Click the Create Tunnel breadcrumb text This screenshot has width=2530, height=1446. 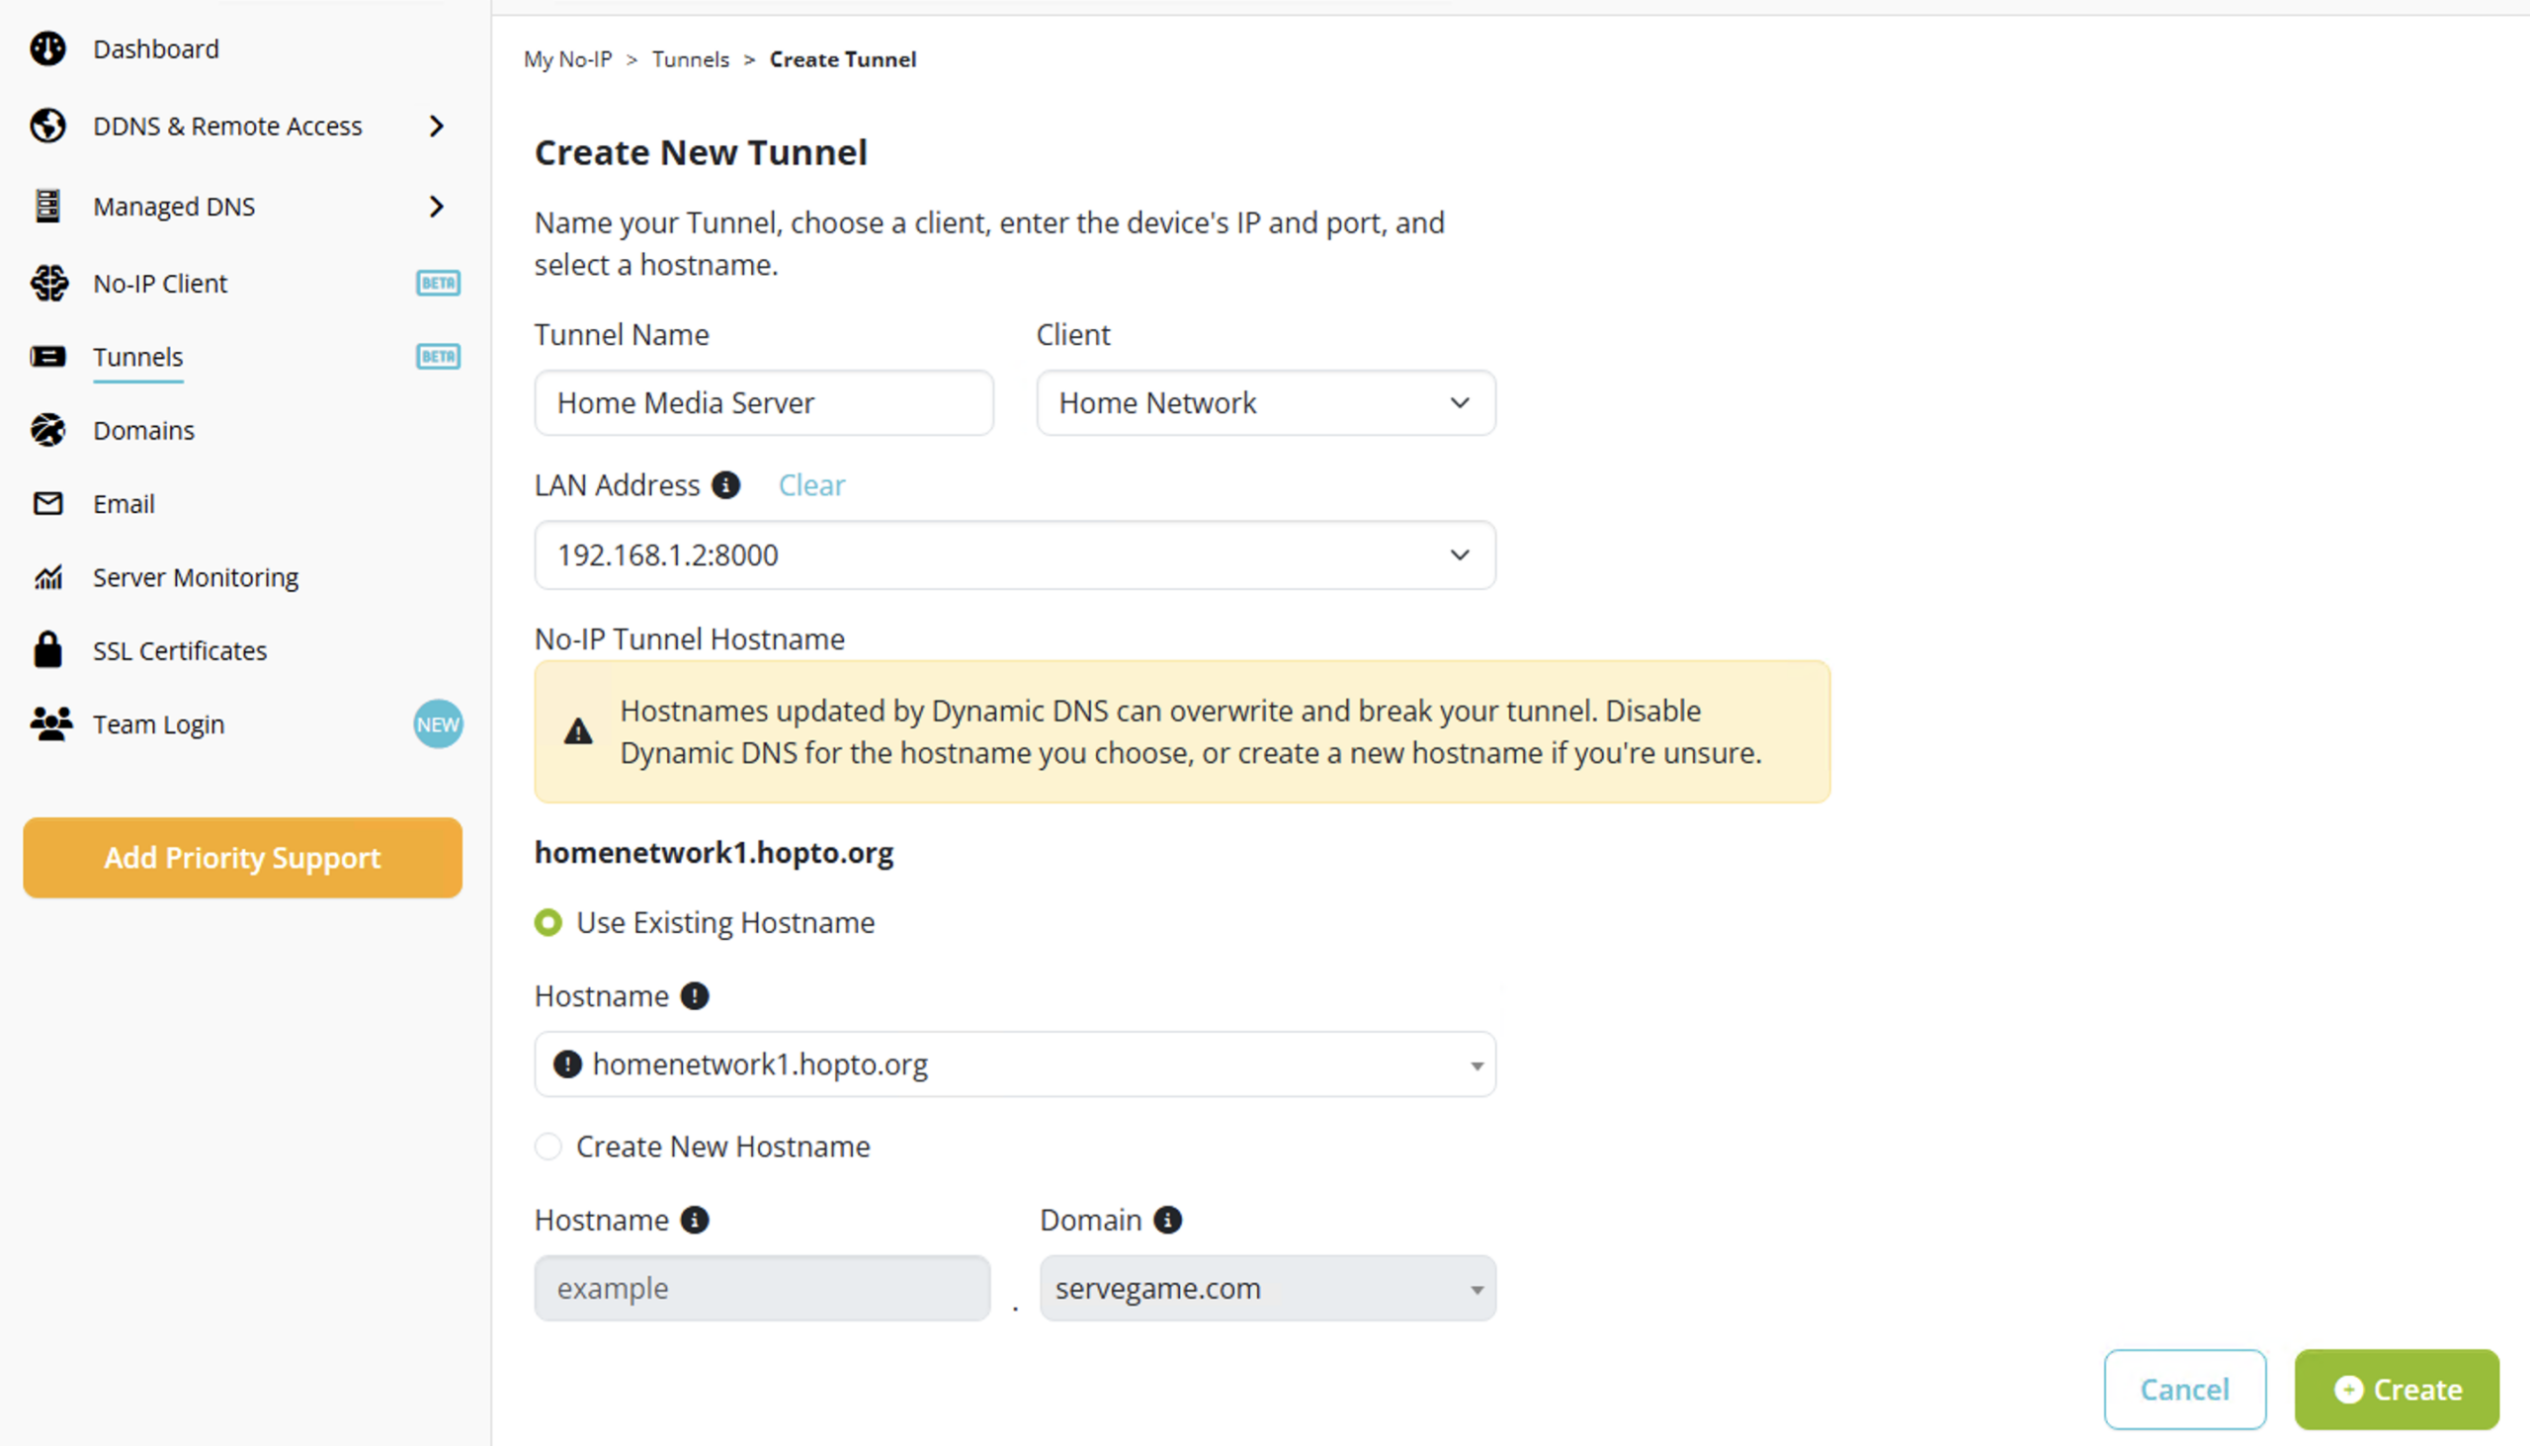point(843,59)
